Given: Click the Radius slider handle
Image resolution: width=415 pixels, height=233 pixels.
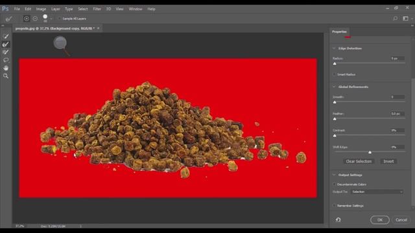Looking at the screenshot, I should tap(335, 63).
